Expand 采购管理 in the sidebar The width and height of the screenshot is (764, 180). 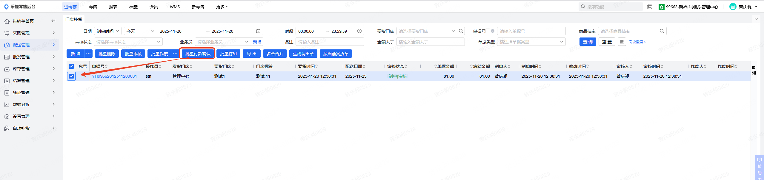pyautogui.click(x=30, y=33)
